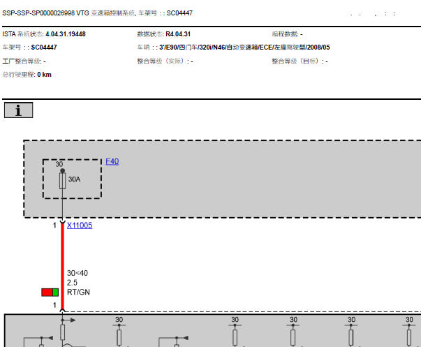Open the X11005 connector link
421x347 pixels.
pyautogui.click(x=80, y=226)
